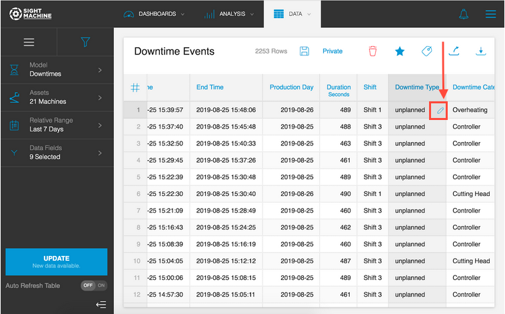Collapse the sidebar with arrow icon

101,304
